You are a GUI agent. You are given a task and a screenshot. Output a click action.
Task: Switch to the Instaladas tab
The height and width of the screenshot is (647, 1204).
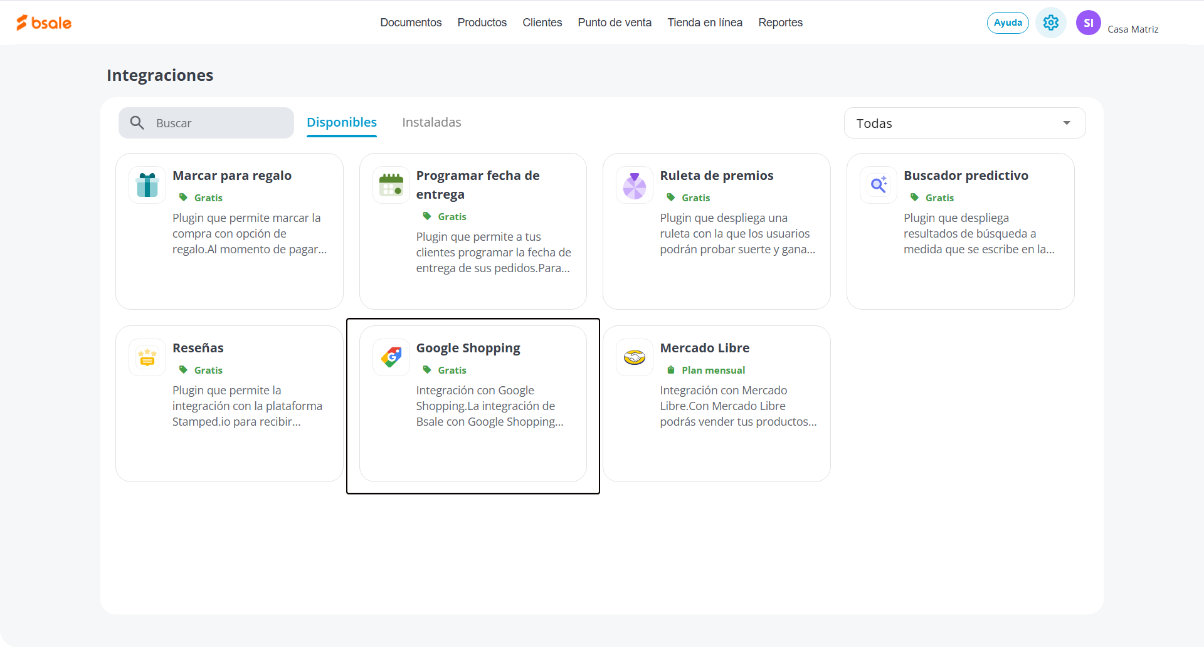(431, 122)
